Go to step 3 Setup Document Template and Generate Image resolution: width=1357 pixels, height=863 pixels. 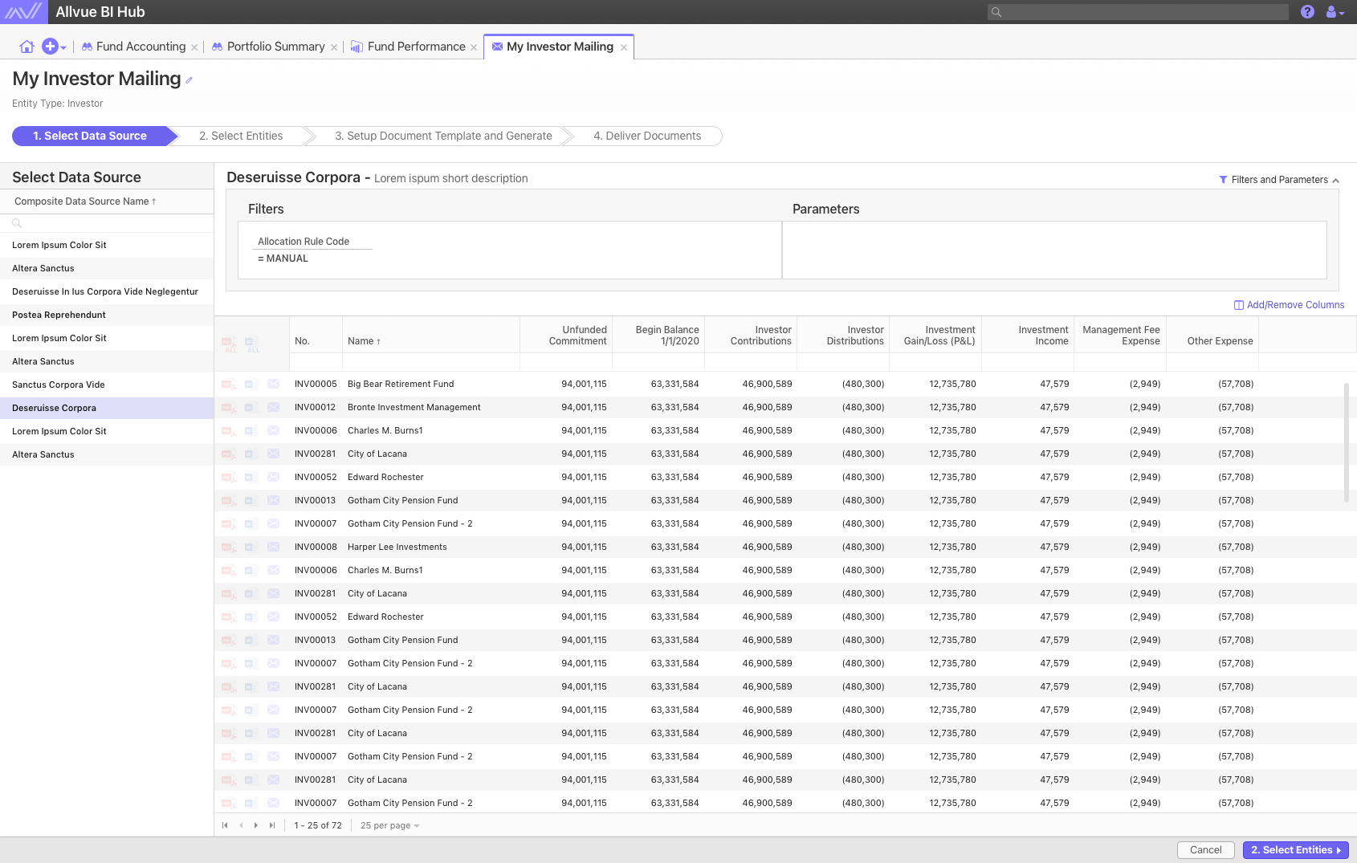[x=443, y=136]
